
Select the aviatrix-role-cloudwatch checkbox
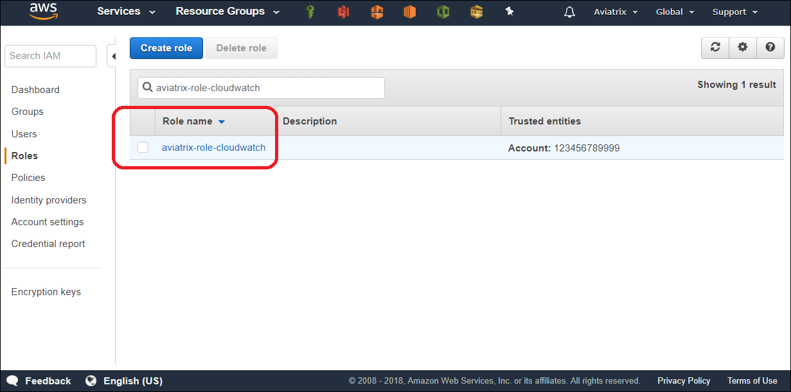tap(143, 148)
